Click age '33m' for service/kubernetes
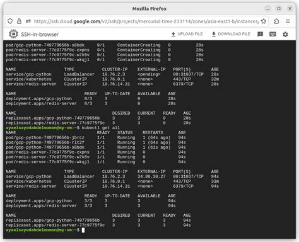This screenshot has height=242, width=299. [x=215, y=181]
